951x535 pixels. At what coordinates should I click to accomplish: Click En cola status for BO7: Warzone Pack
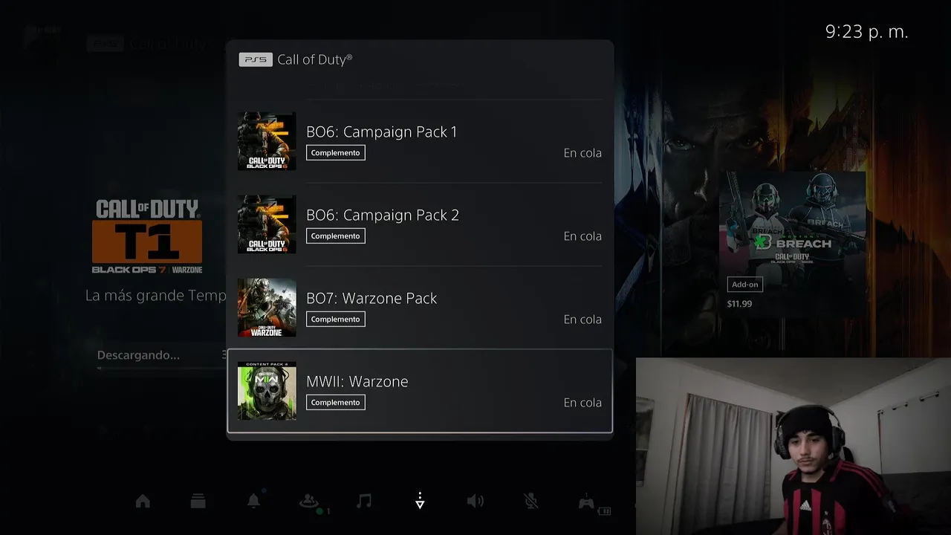click(x=582, y=320)
